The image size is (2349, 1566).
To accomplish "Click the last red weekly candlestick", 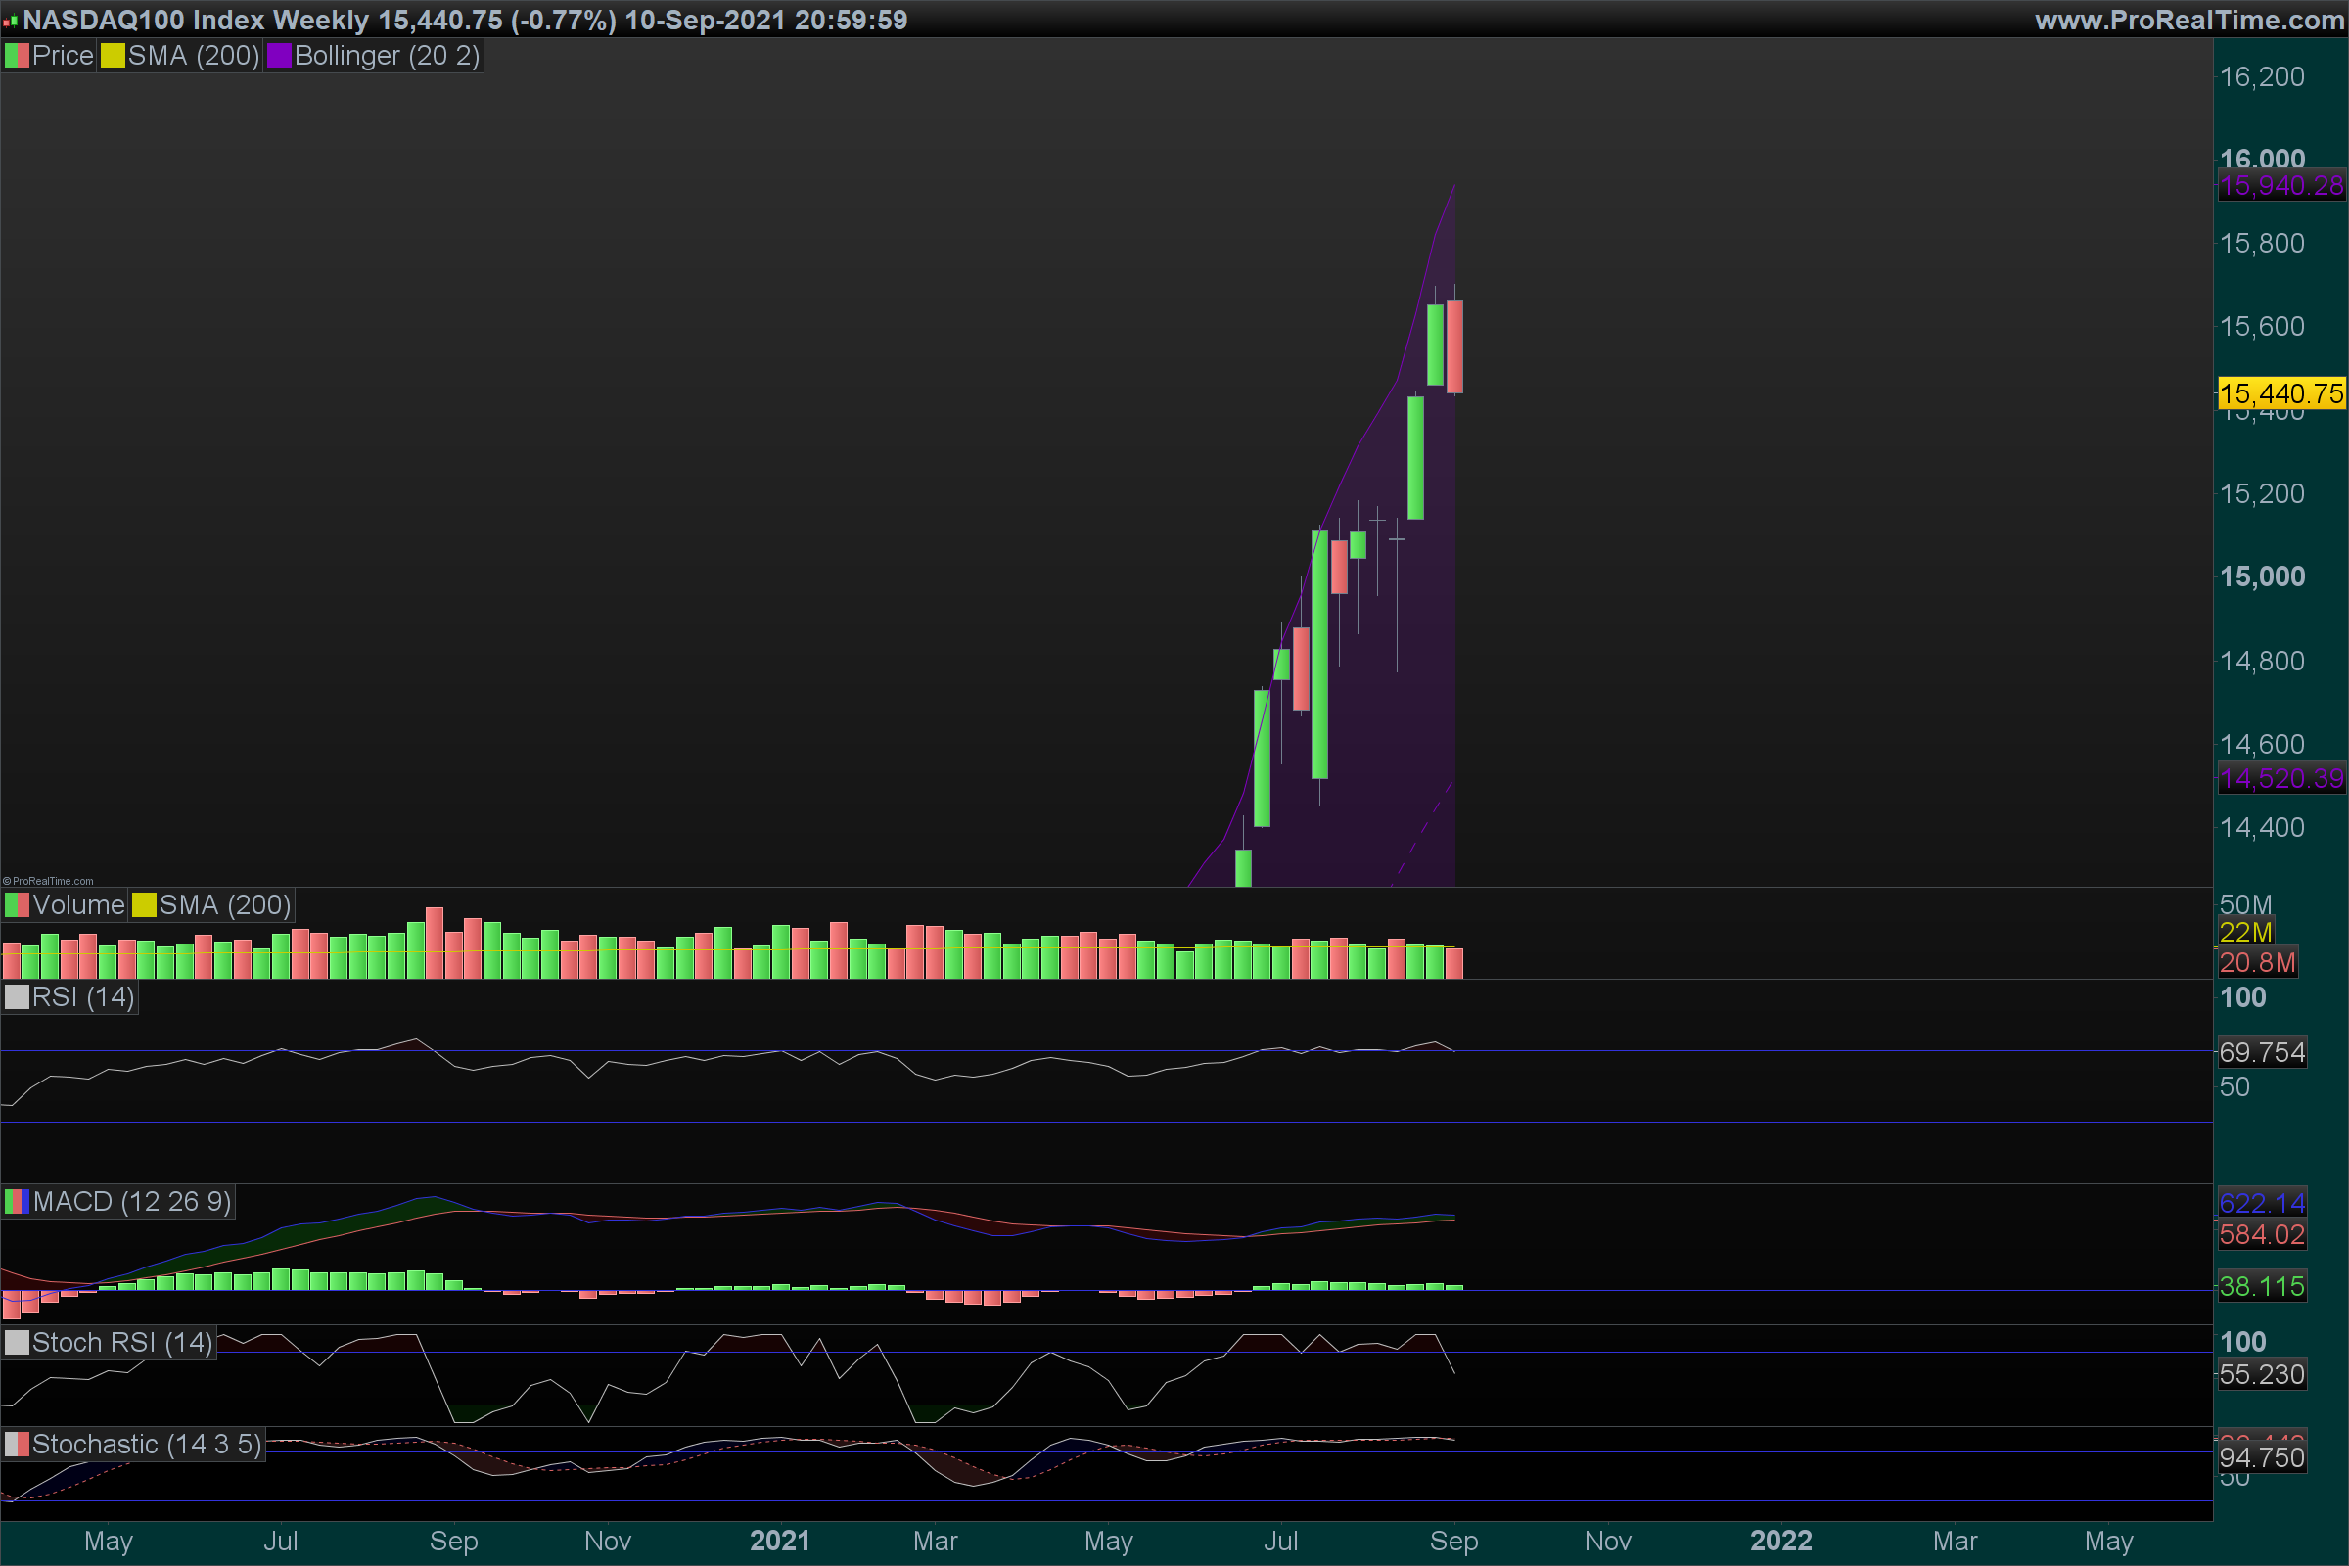I will click(1454, 346).
